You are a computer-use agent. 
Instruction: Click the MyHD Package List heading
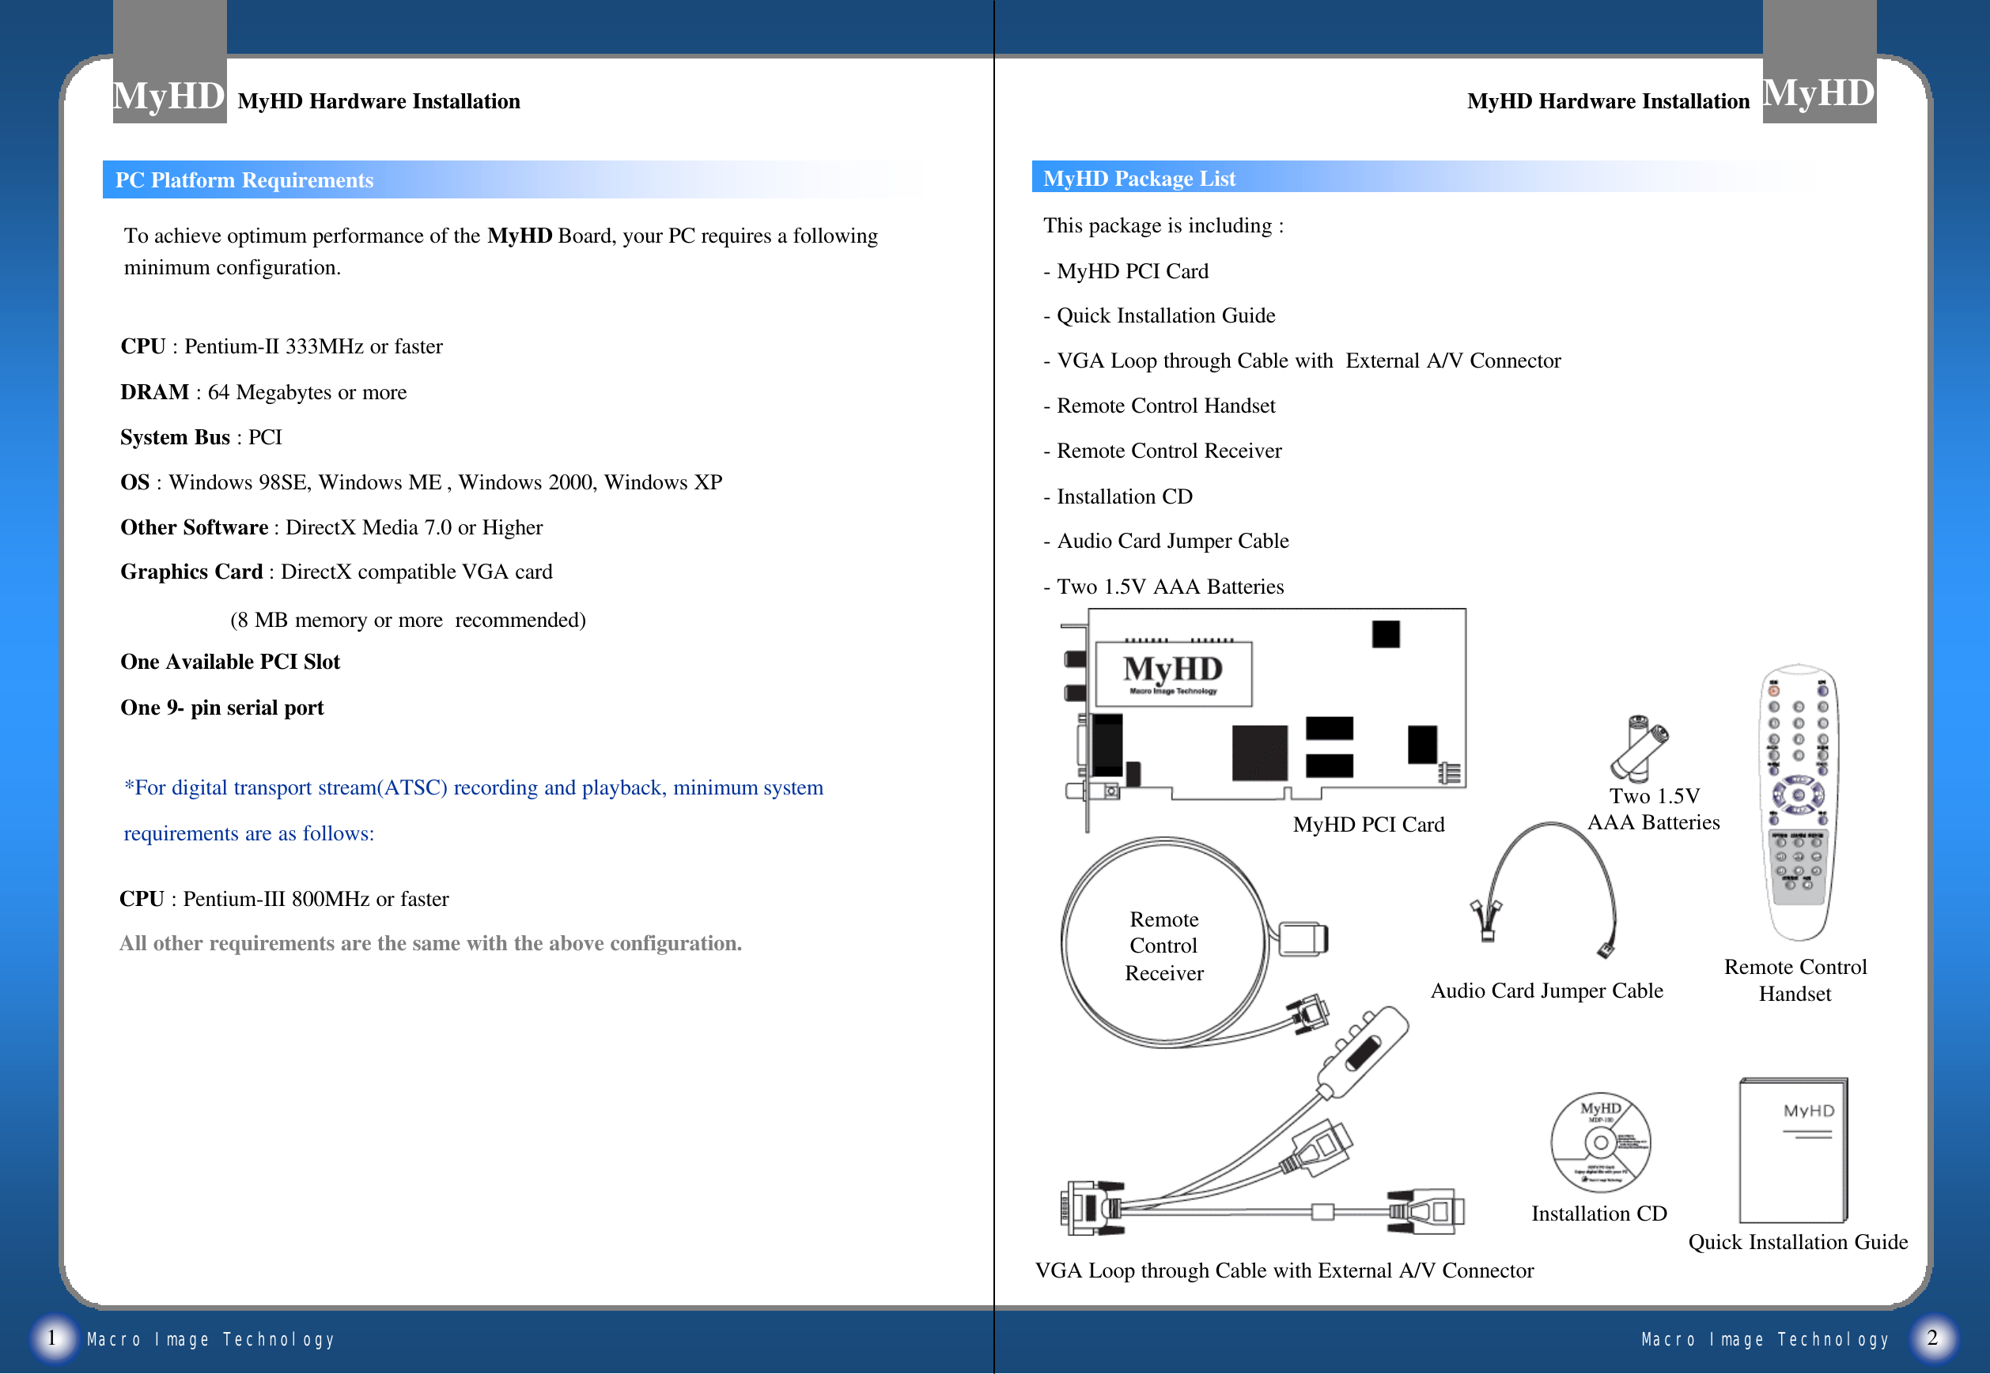click(1139, 178)
